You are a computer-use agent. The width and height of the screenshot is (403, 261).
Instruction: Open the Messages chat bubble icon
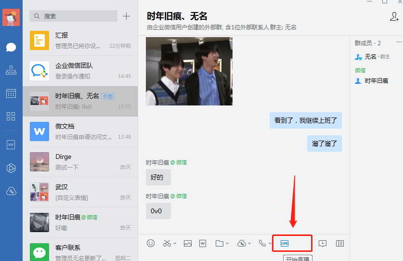pyautogui.click(x=11, y=47)
